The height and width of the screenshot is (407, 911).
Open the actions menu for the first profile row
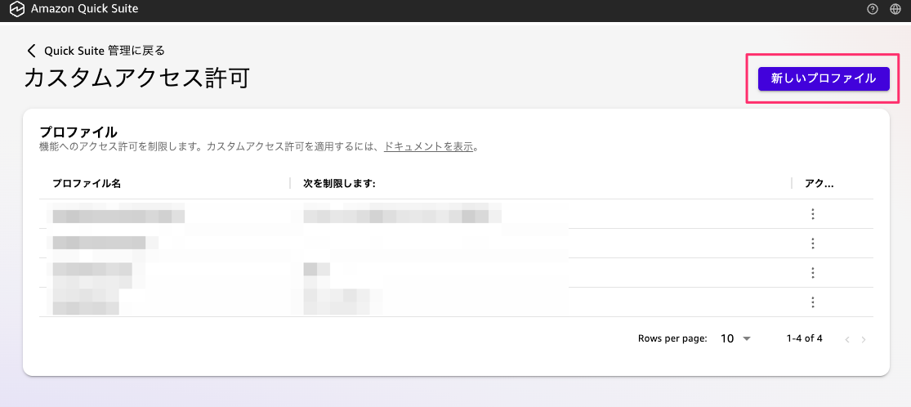click(x=812, y=214)
